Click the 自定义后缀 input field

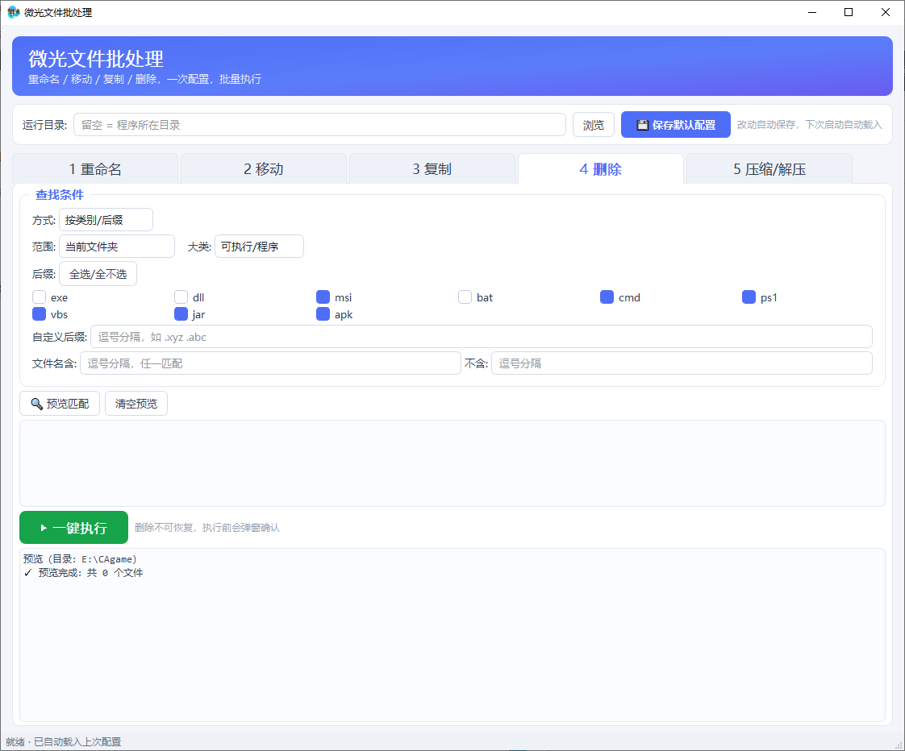pos(482,337)
